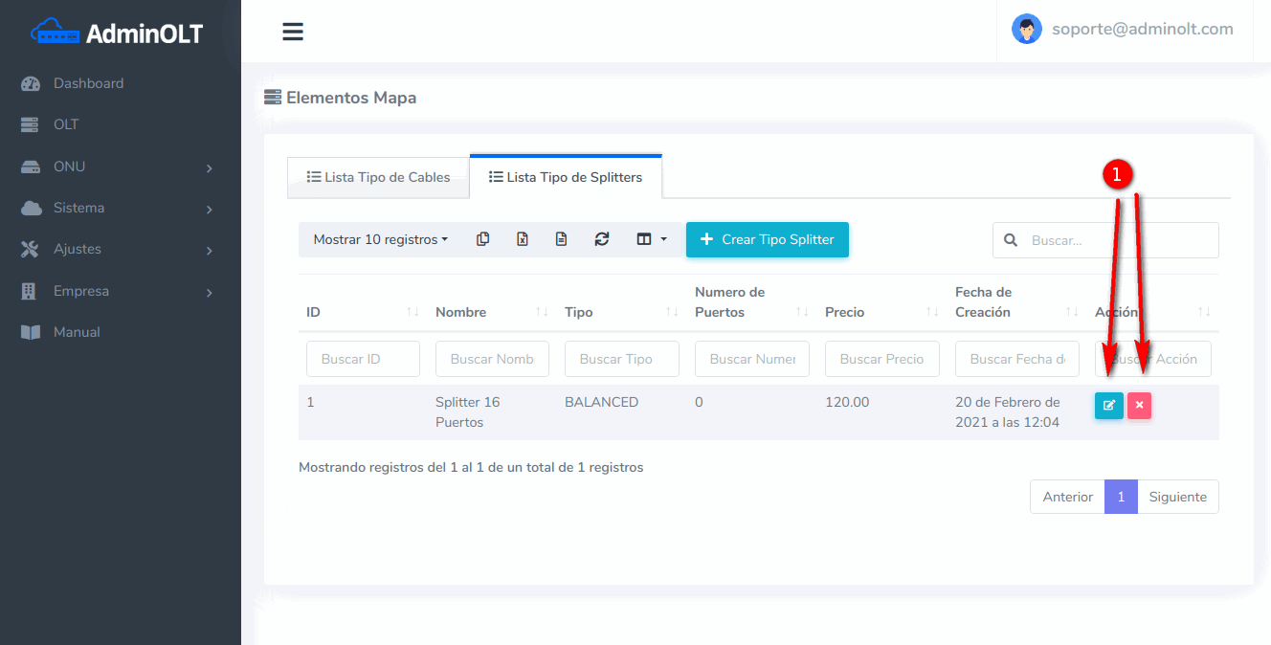Edit Splitter 16 Puertos row
This screenshot has height=645, width=1271.
tap(1108, 405)
